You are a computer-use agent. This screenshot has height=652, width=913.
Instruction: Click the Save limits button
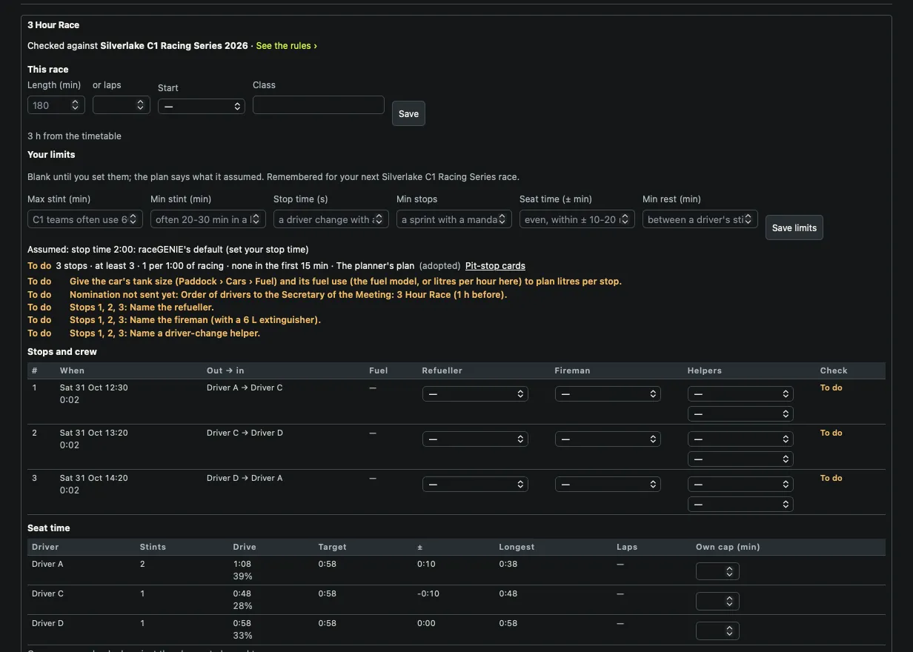(794, 227)
